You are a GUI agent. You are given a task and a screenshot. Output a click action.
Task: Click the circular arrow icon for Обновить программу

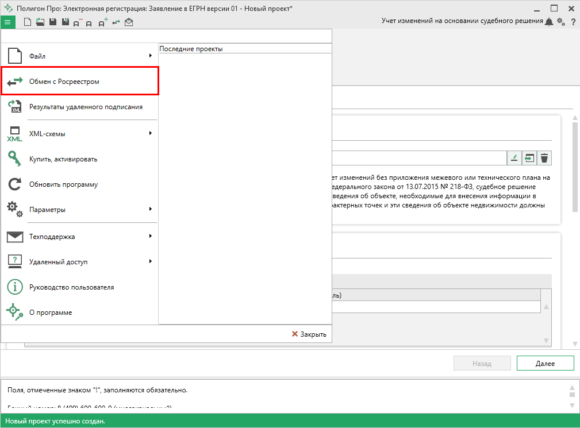pyautogui.click(x=15, y=184)
